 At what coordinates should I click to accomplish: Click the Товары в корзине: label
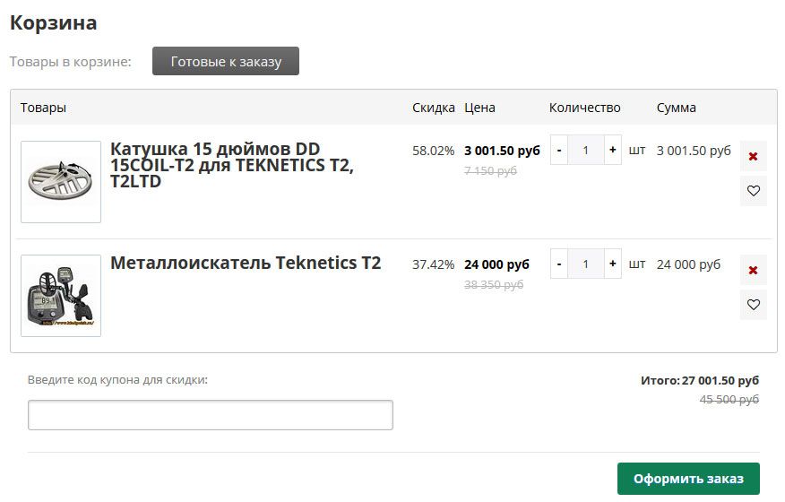tap(71, 62)
